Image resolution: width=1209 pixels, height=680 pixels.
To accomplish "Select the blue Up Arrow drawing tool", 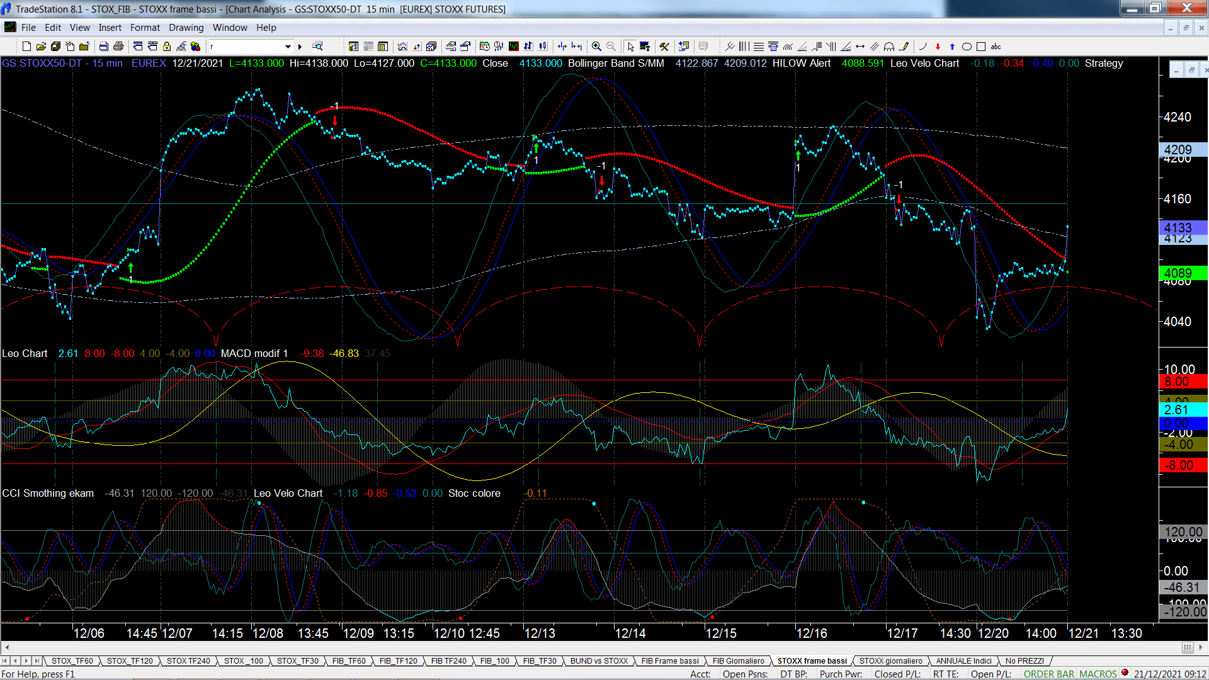I will click(x=952, y=46).
